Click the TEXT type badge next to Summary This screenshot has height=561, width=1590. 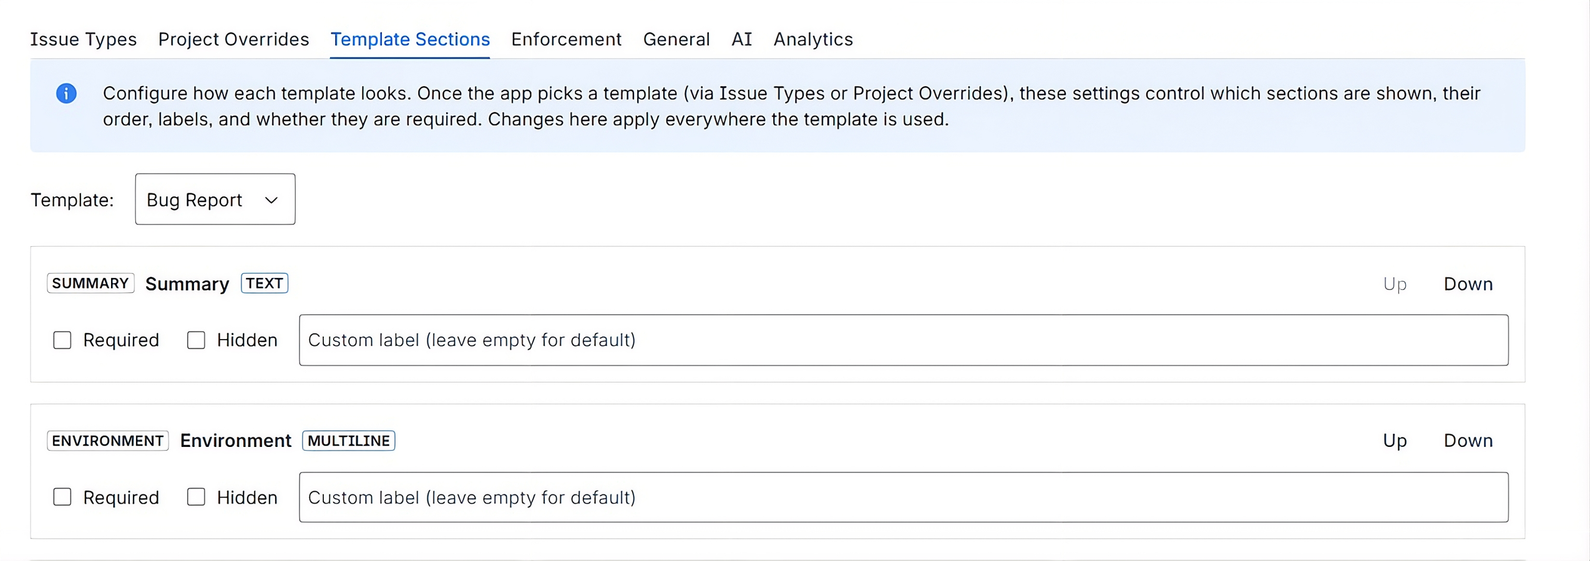(263, 283)
